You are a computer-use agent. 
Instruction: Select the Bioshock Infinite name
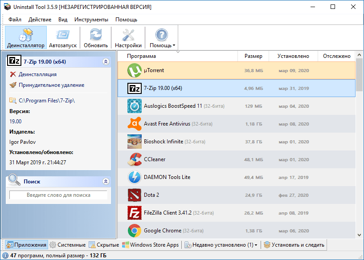[x=164, y=142]
